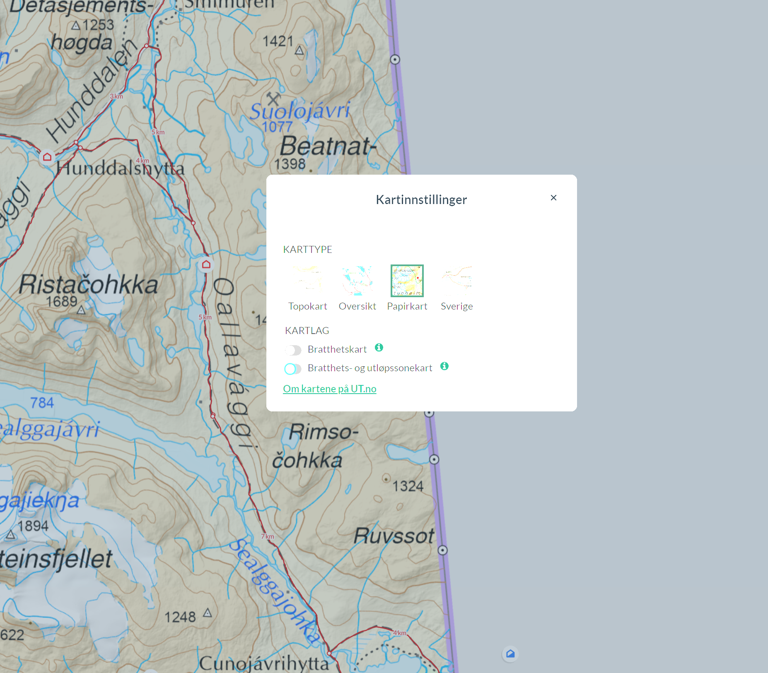
Task: Select trail waypoint north of Oallavággi cabin
Action: click(193, 223)
